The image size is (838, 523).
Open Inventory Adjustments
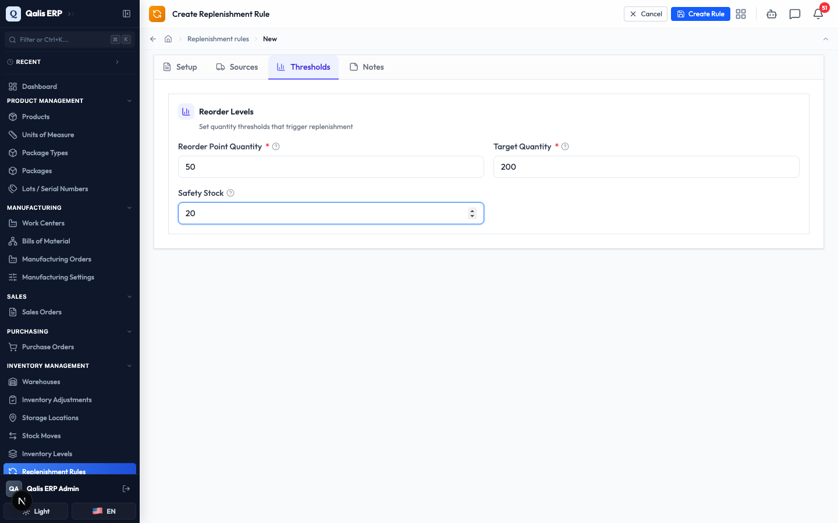tap(70, 400)
